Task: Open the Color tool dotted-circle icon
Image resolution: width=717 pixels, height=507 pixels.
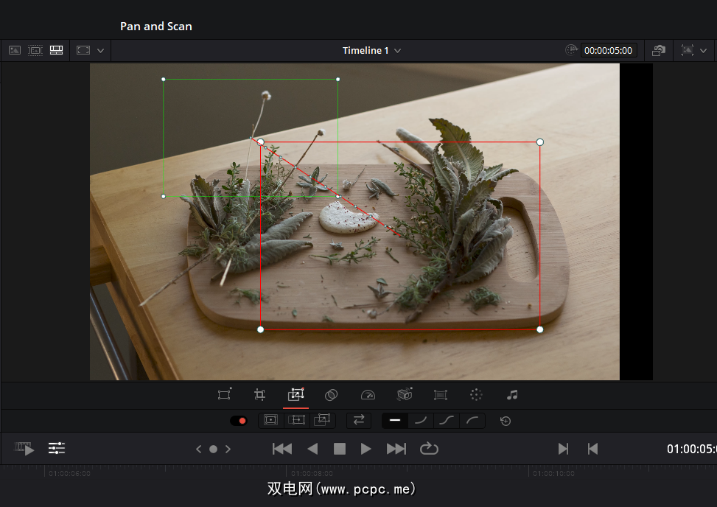Action: [476, 395]
